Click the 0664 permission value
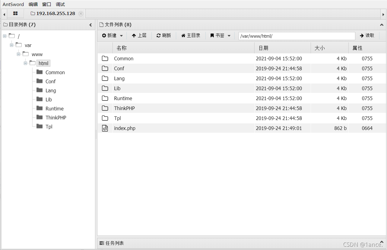 click(367, 128)
